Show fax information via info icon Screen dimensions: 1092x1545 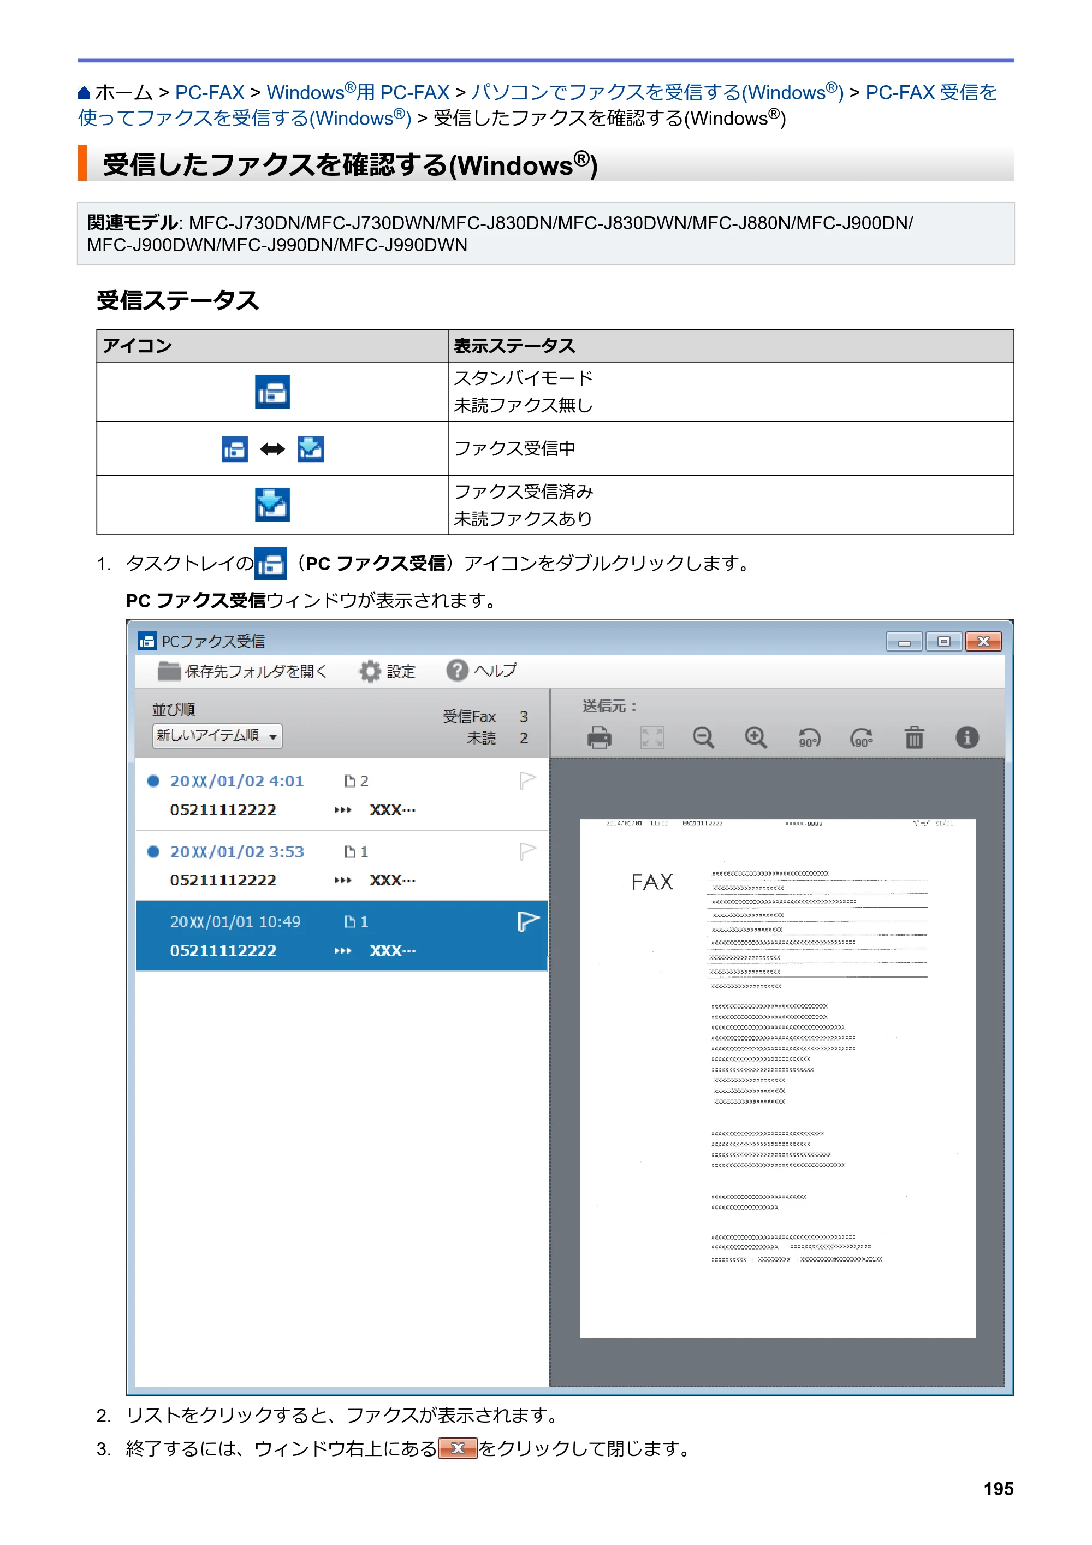[966, 737]
